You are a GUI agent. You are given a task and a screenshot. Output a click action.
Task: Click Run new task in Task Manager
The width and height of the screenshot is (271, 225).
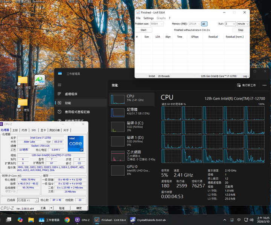[246, 85]
